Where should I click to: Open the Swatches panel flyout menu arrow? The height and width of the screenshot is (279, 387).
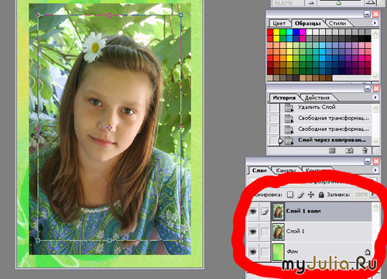375,23
